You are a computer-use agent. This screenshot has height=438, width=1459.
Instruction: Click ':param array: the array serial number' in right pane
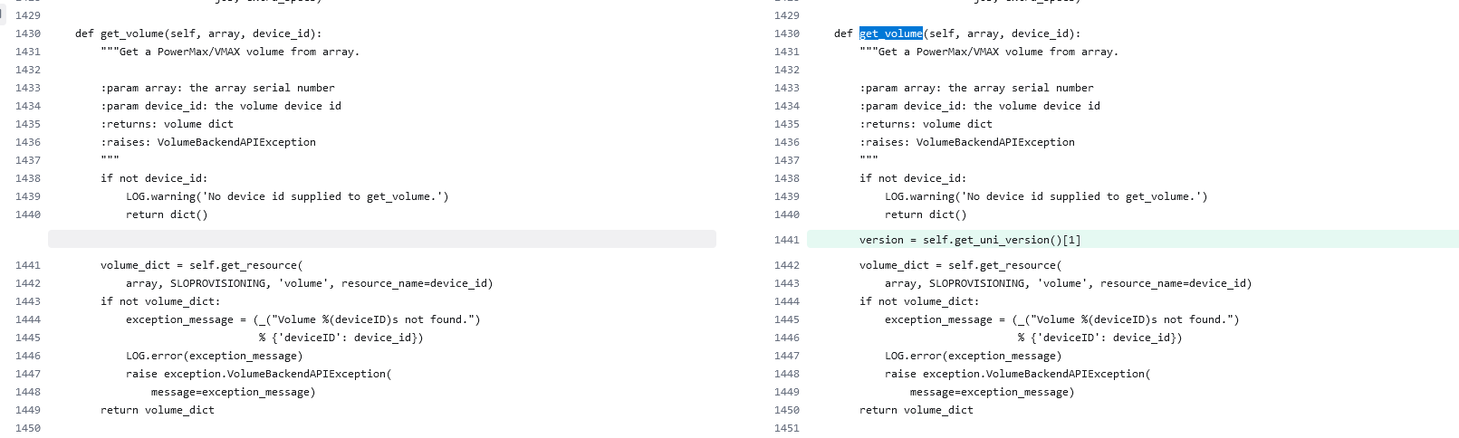pyautogui.click(x=976, y=88)
